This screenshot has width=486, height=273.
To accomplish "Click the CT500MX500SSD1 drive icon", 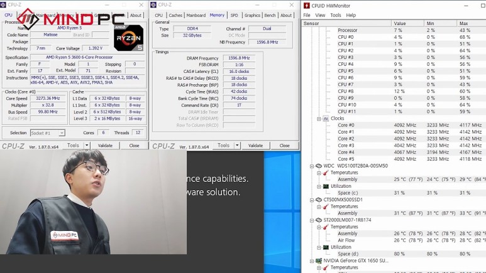I will point(319,200).
